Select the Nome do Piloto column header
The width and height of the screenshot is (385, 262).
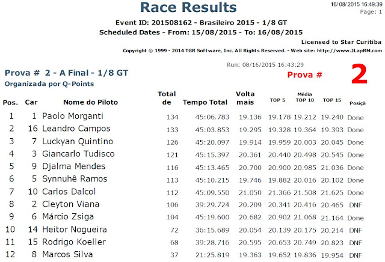(91, 102)
